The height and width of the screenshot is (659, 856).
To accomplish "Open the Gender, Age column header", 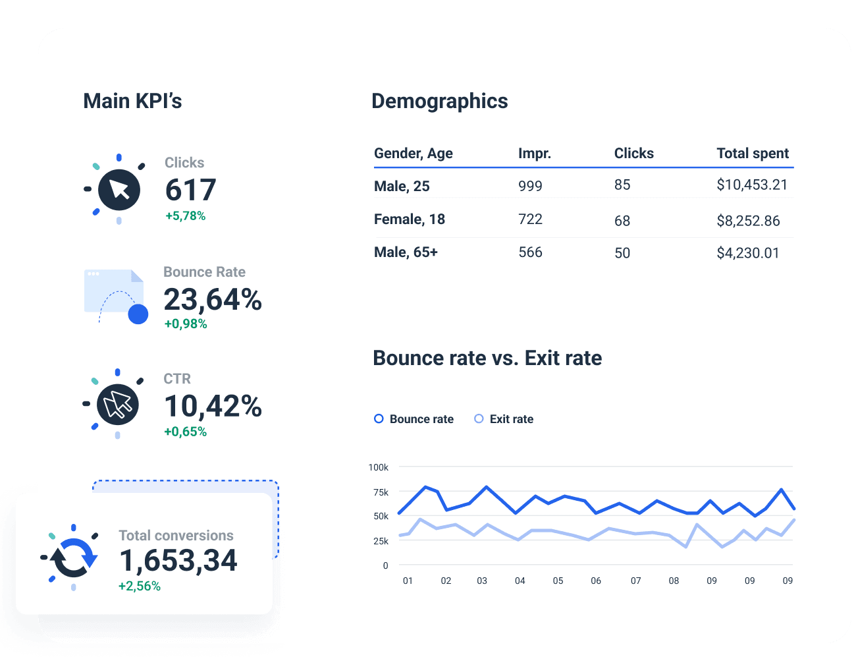I will click(413, 153).
